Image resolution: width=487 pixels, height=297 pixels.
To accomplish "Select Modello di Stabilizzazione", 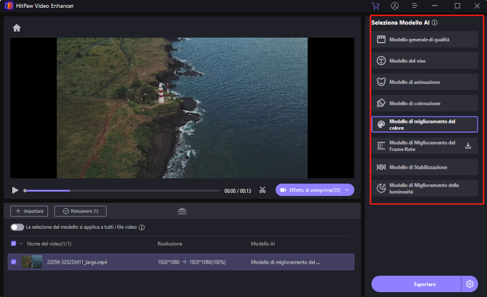I will [x=424, y=167].
